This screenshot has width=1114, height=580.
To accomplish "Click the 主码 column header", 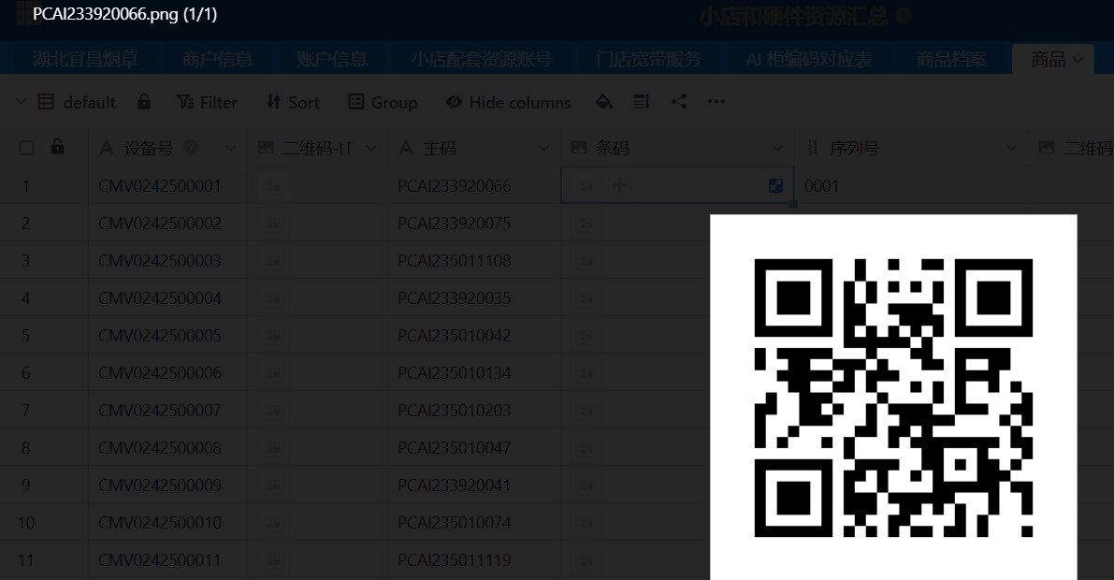I will coord(474,148).
